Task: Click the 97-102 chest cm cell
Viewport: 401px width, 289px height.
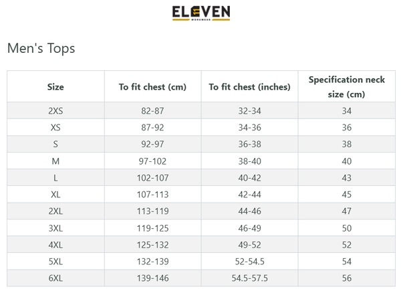Action: tap(152, 161)
